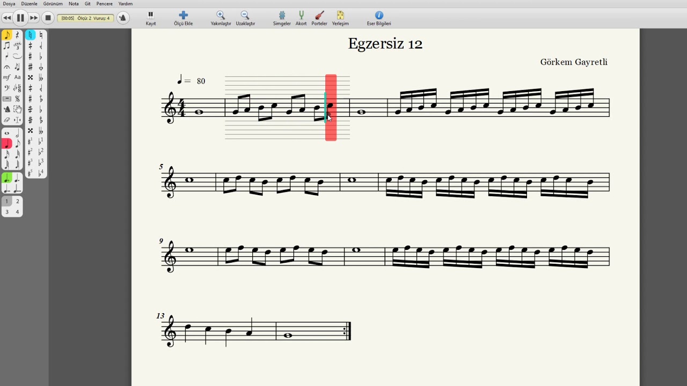687x386 pixels.
Task: Zoom in using Yakınlaştır
Action: pyautogui.click(x=221, y=18)
